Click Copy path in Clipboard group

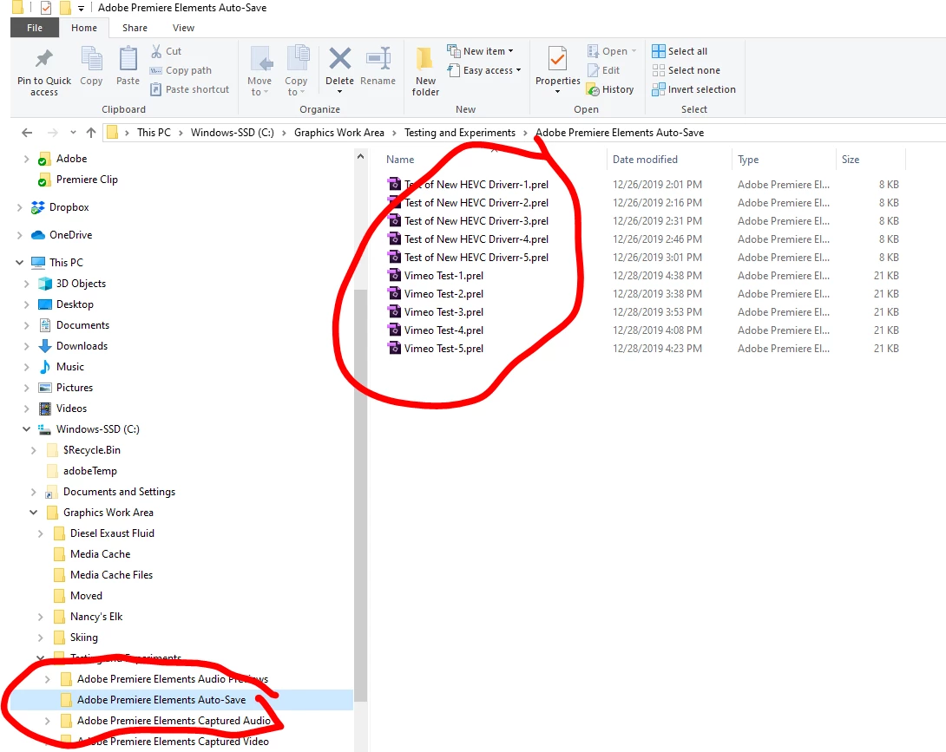tap(181, 70)
